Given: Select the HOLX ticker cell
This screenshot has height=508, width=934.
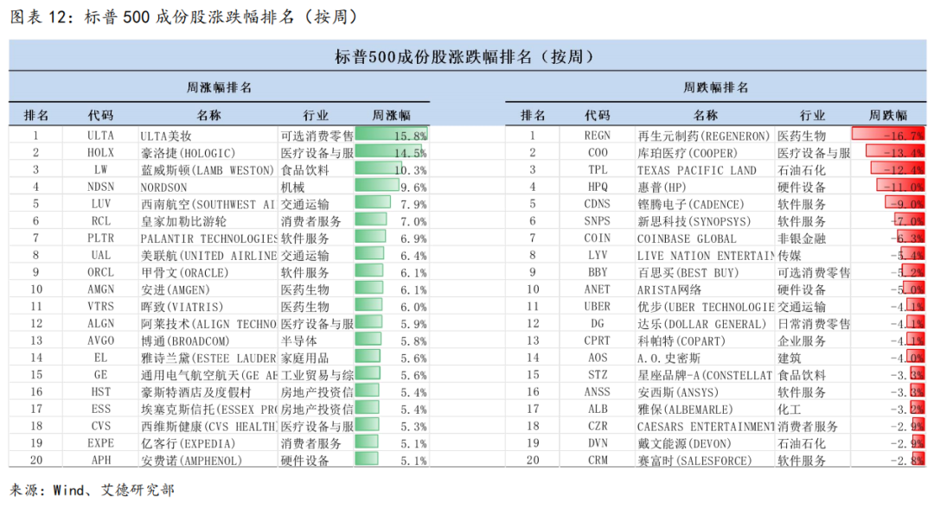Looking at the screenshot, I should pos(100,153).
